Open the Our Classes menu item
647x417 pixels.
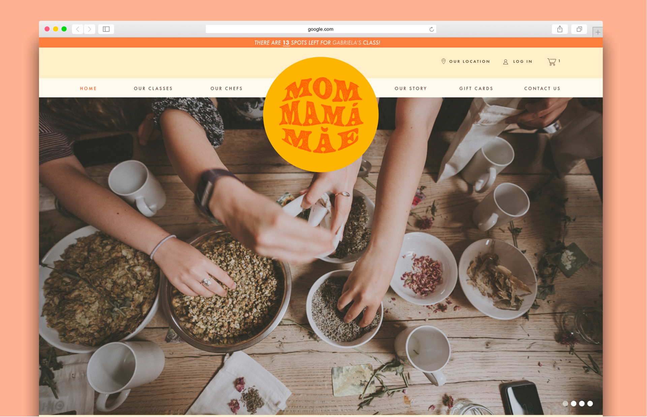coord(153,88)
